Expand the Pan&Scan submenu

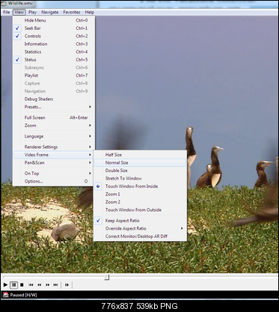tap(54, 162)
